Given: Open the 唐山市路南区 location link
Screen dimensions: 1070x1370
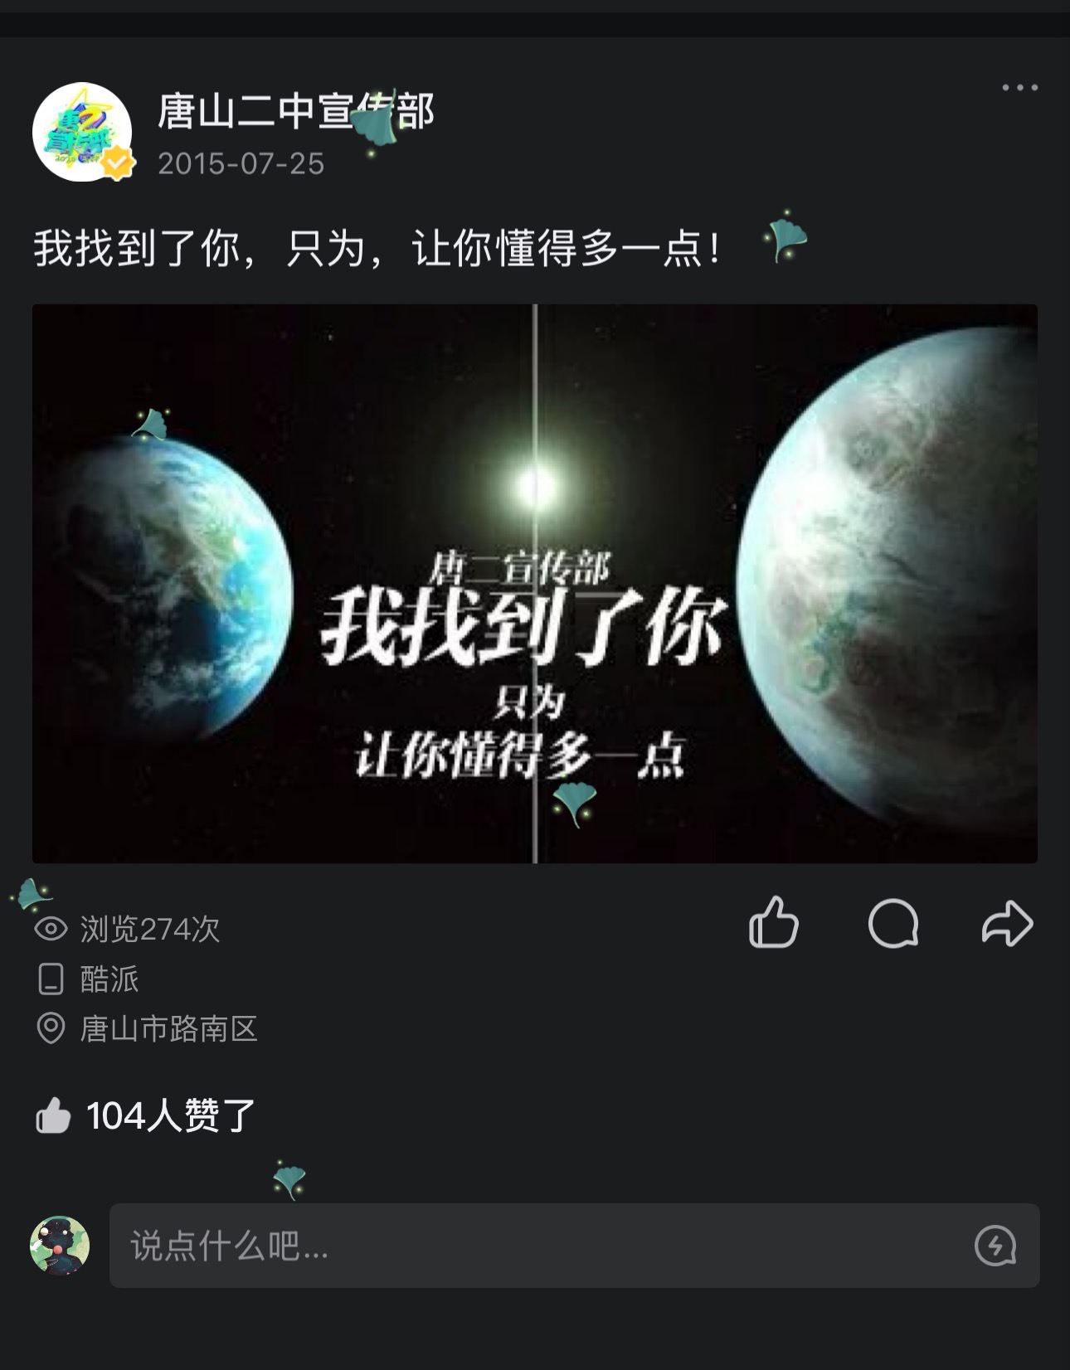Looking at the screenshot, I should pyautogui.click(x=169, y=1029).
